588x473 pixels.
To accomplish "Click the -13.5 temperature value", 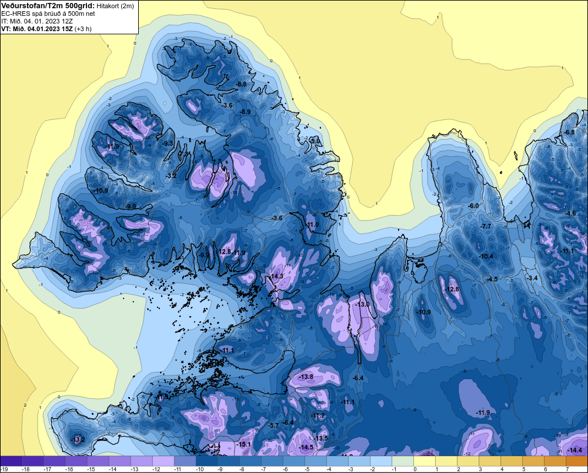I will (321, 438).
